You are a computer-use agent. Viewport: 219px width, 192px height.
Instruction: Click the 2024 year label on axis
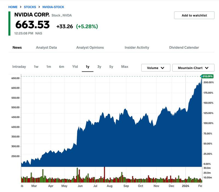(186, 186)
